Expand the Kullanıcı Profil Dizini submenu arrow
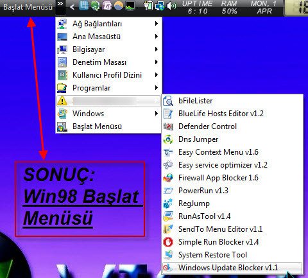The height and width of the screenshot is (278, 308). tap(157, 75)
